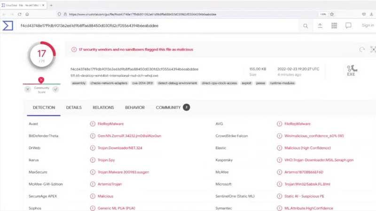The height and width of the screenshot is (211, 376).
Task: Click the browser back arrow
Action: (x=4, y=15)
